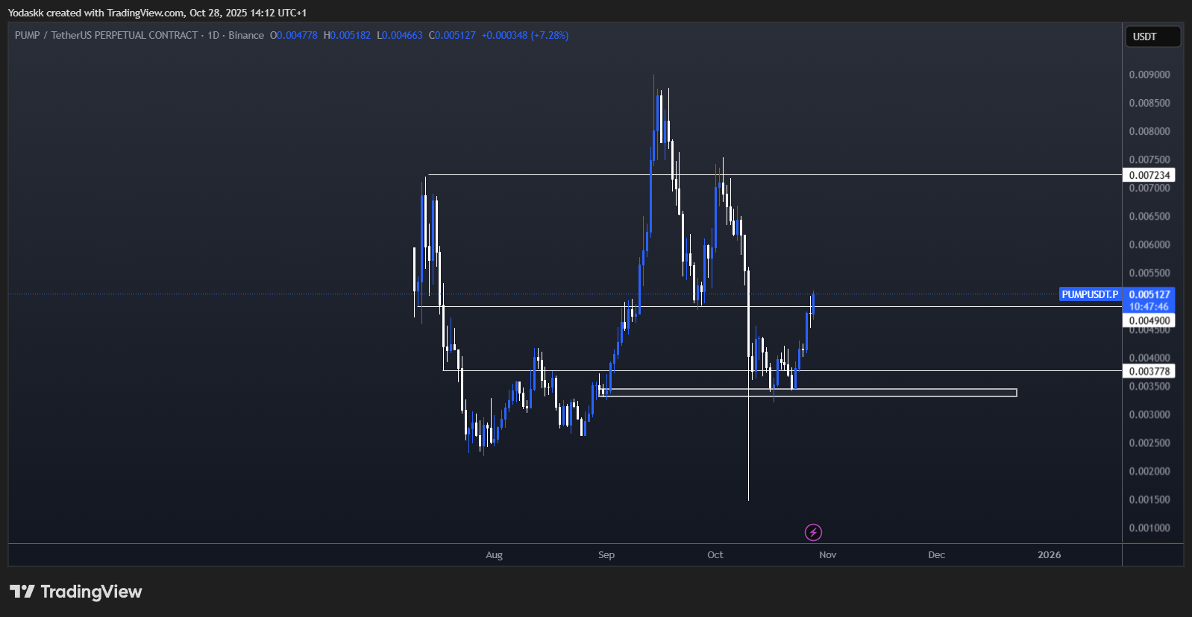Click the 0.006000 price scale label
Image resolution: width=1192 pixels, height=617 pixels.
point(1149,244)
